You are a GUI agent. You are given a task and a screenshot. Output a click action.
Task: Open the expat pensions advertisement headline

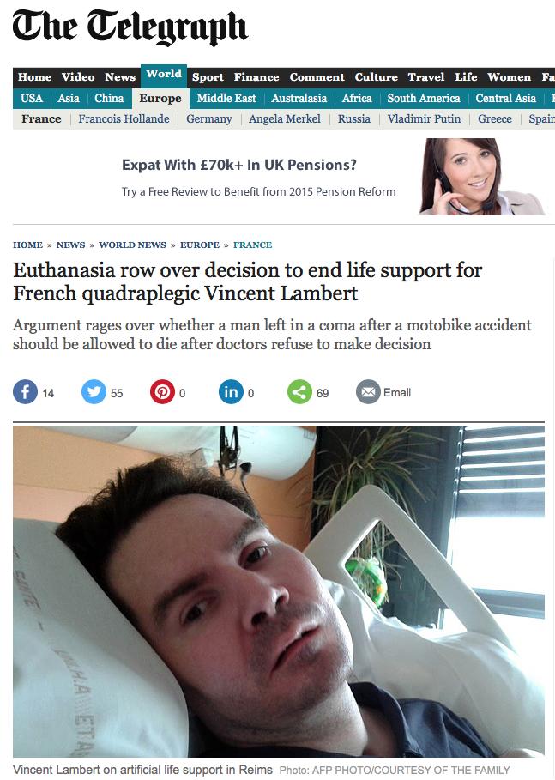[x=239, y=165]
